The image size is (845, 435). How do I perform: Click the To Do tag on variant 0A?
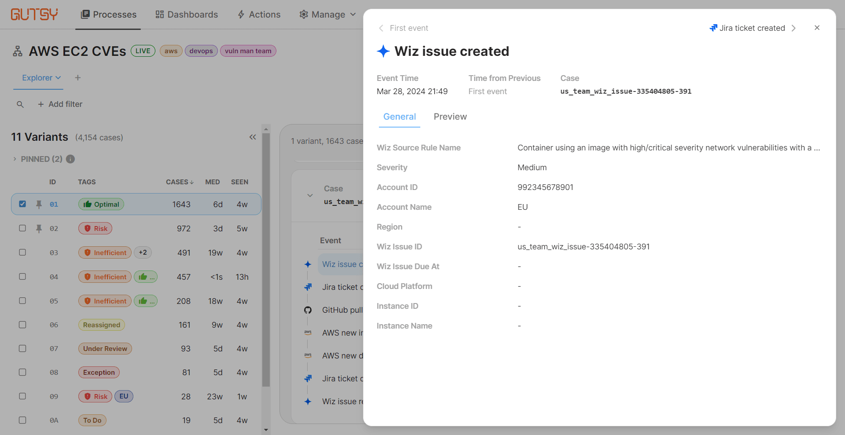(x=92, y=420)
